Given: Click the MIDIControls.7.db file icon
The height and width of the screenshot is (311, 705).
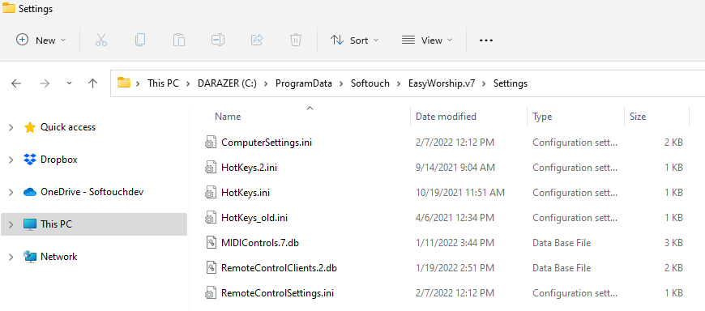Looking at the screenshot, I should (211, 243).
